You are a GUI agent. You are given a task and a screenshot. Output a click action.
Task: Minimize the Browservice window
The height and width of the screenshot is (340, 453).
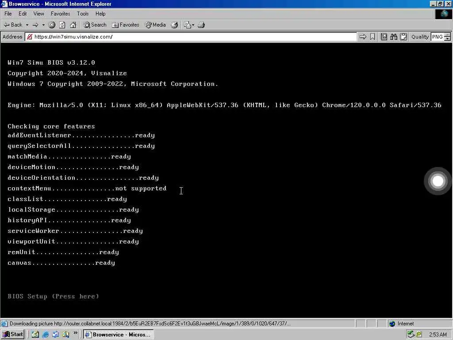pyautogui.click(x=433, y=4)
